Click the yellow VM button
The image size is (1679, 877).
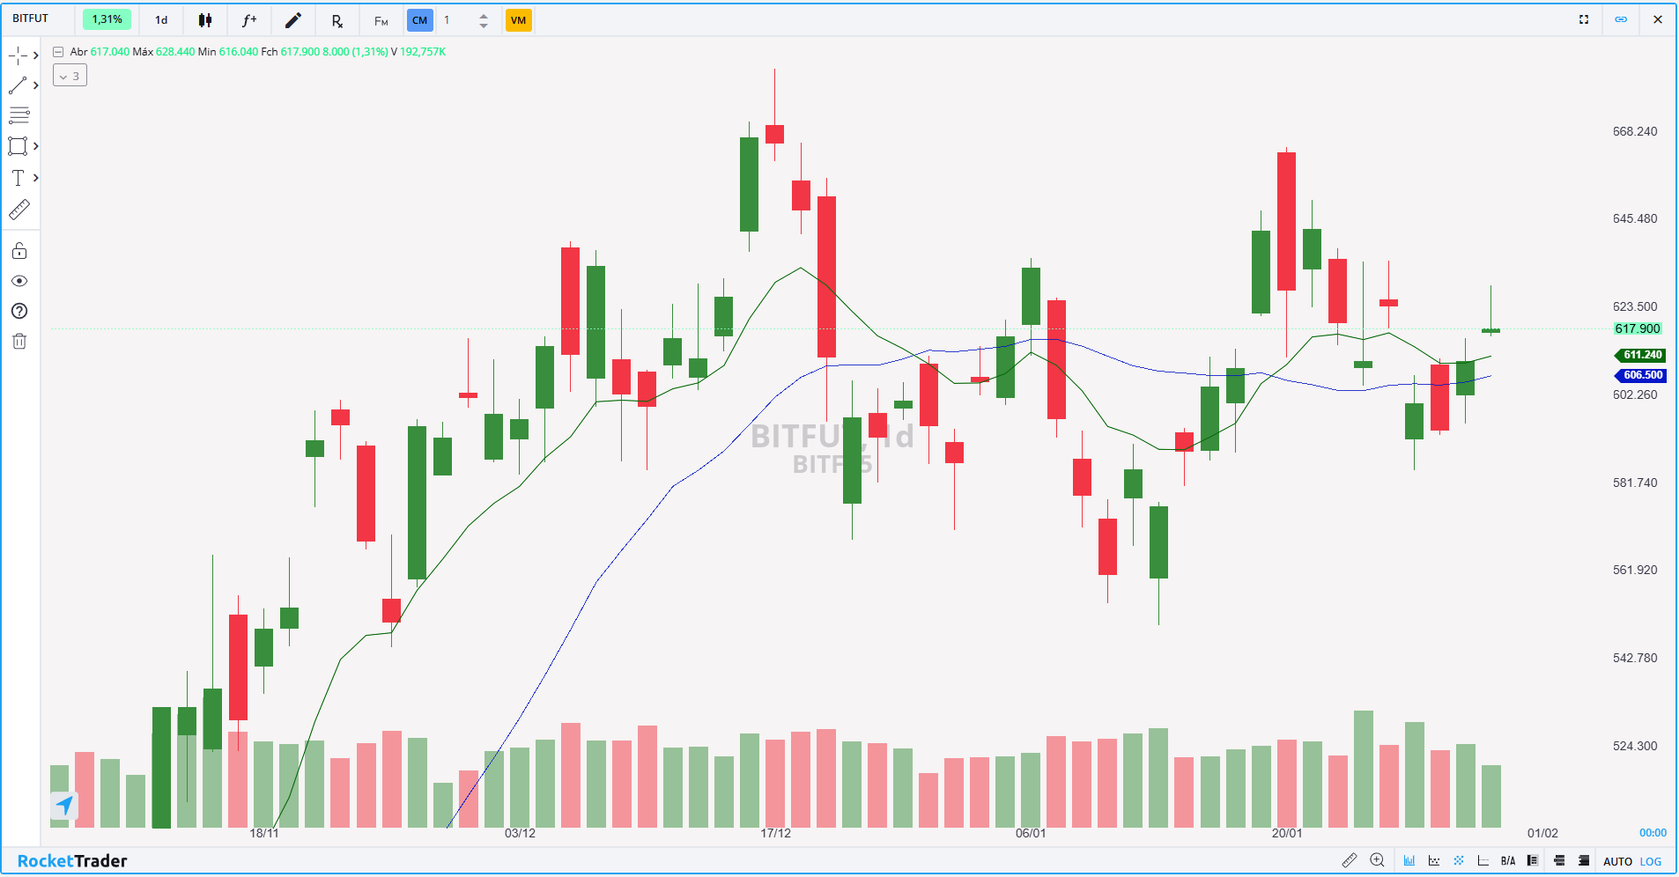518,20
